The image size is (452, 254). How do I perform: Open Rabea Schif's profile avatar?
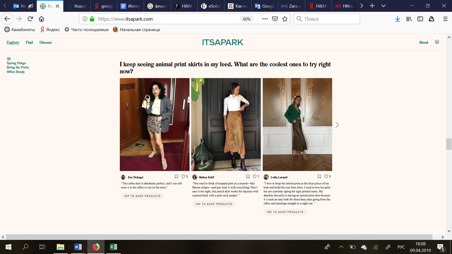[195, 177]
